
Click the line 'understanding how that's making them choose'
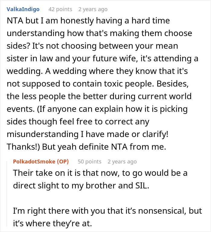(x=99, y=33)
